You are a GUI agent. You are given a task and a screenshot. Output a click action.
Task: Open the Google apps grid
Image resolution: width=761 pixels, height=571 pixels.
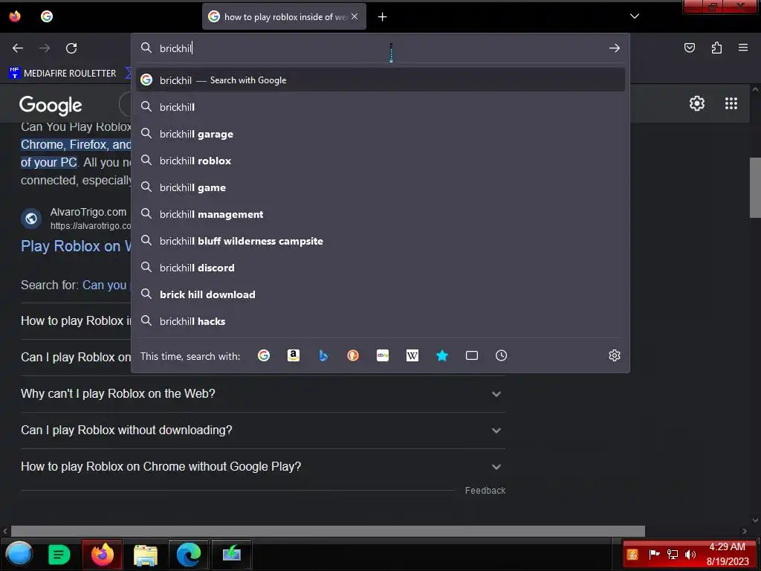click(x=731, y=103)
